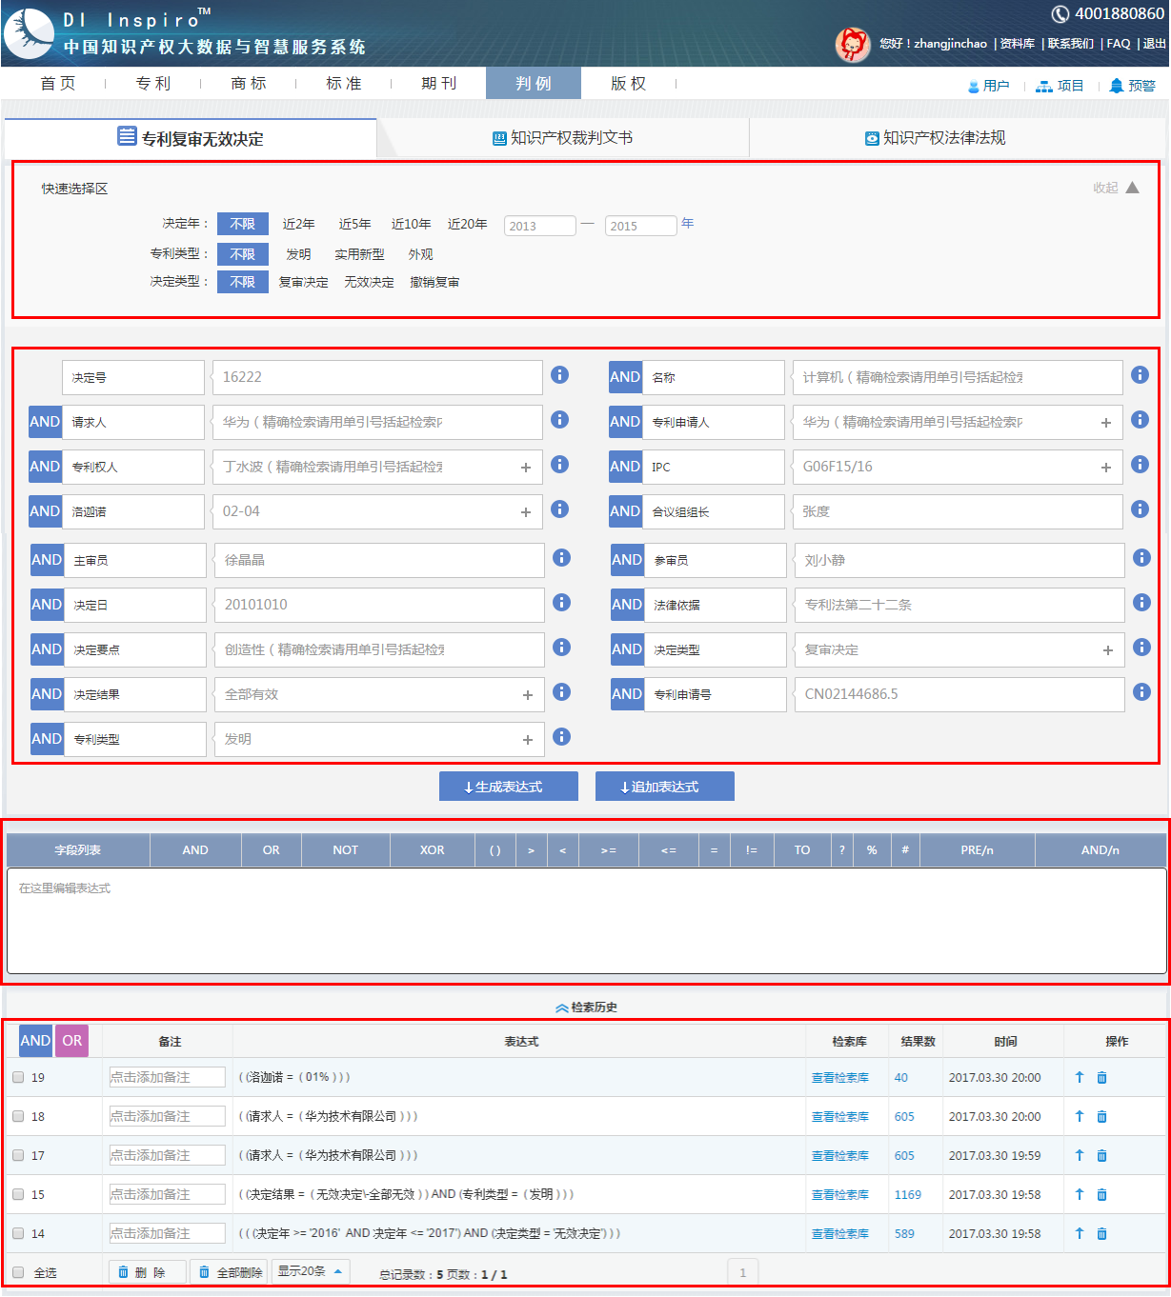Image resolution: width=1171 pixels, height=1297 pixels.
Task: Switch to the 知识产权裁判文书 tab
Action: click(x=562, y=138)
